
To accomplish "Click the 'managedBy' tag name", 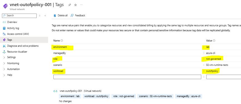I will click(60, 53).
